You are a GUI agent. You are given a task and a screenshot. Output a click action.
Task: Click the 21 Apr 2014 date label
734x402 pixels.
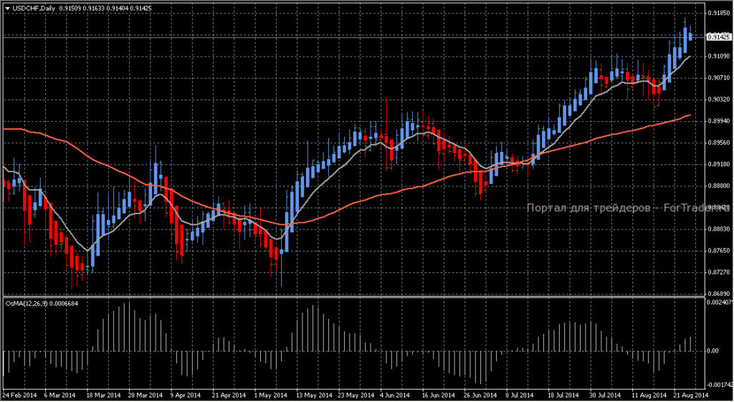pyautogui.click(x=229, y=396)
